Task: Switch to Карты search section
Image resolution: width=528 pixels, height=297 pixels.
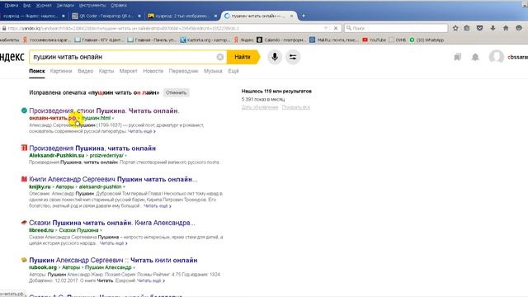Action: click(x=106, y=71)
